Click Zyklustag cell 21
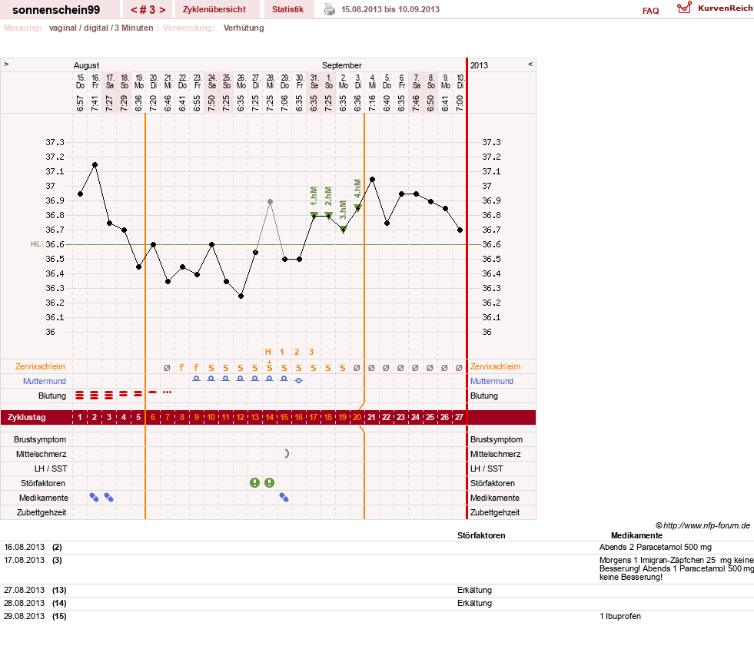754x649 pixels. coord(372,417)
